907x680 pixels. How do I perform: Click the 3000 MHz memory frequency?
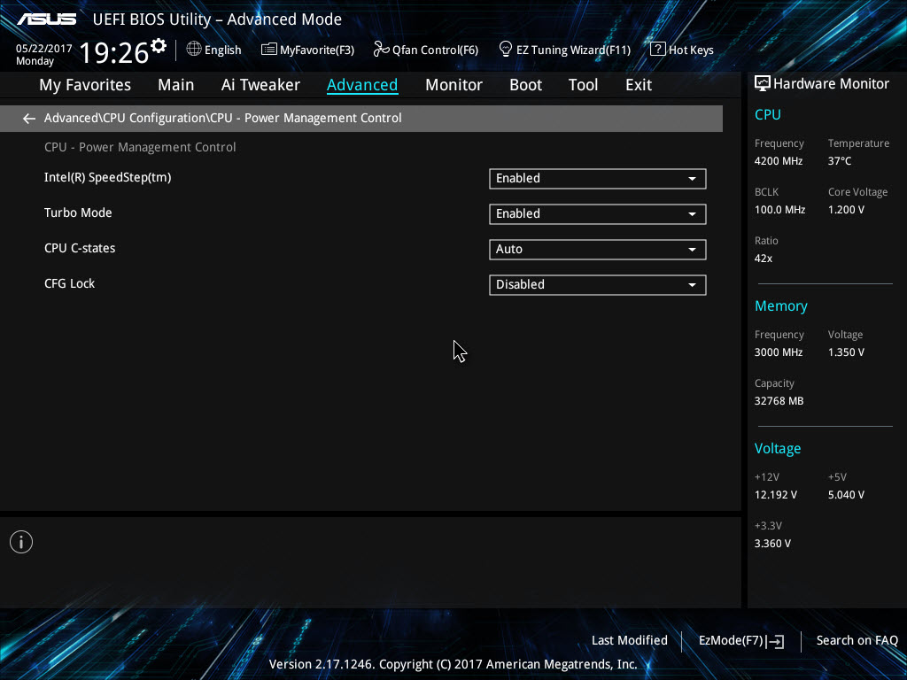779,352
